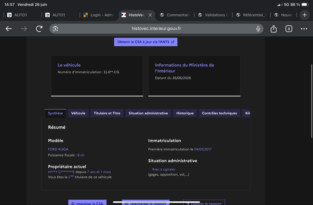Image resolution: width=313 pixels, height=205 pixels.
Task: Tap the microphone icon in the address bar
Action: click(x=258, y=29)
